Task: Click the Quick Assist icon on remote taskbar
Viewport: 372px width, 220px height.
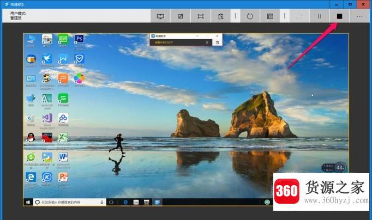Action: click(x=157, y=202)
